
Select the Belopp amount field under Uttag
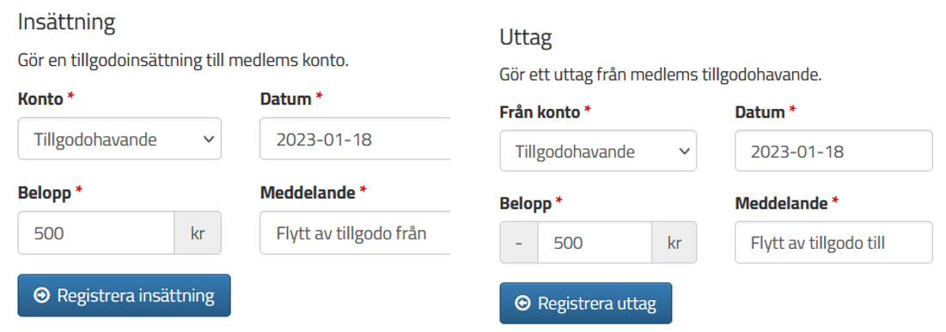[x=595, y=243]
